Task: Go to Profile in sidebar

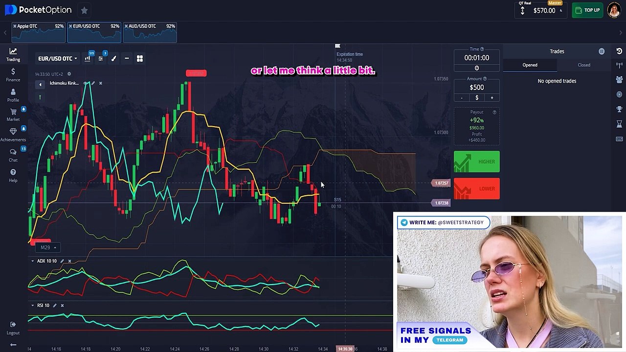Action: click(x=13, y=95)
